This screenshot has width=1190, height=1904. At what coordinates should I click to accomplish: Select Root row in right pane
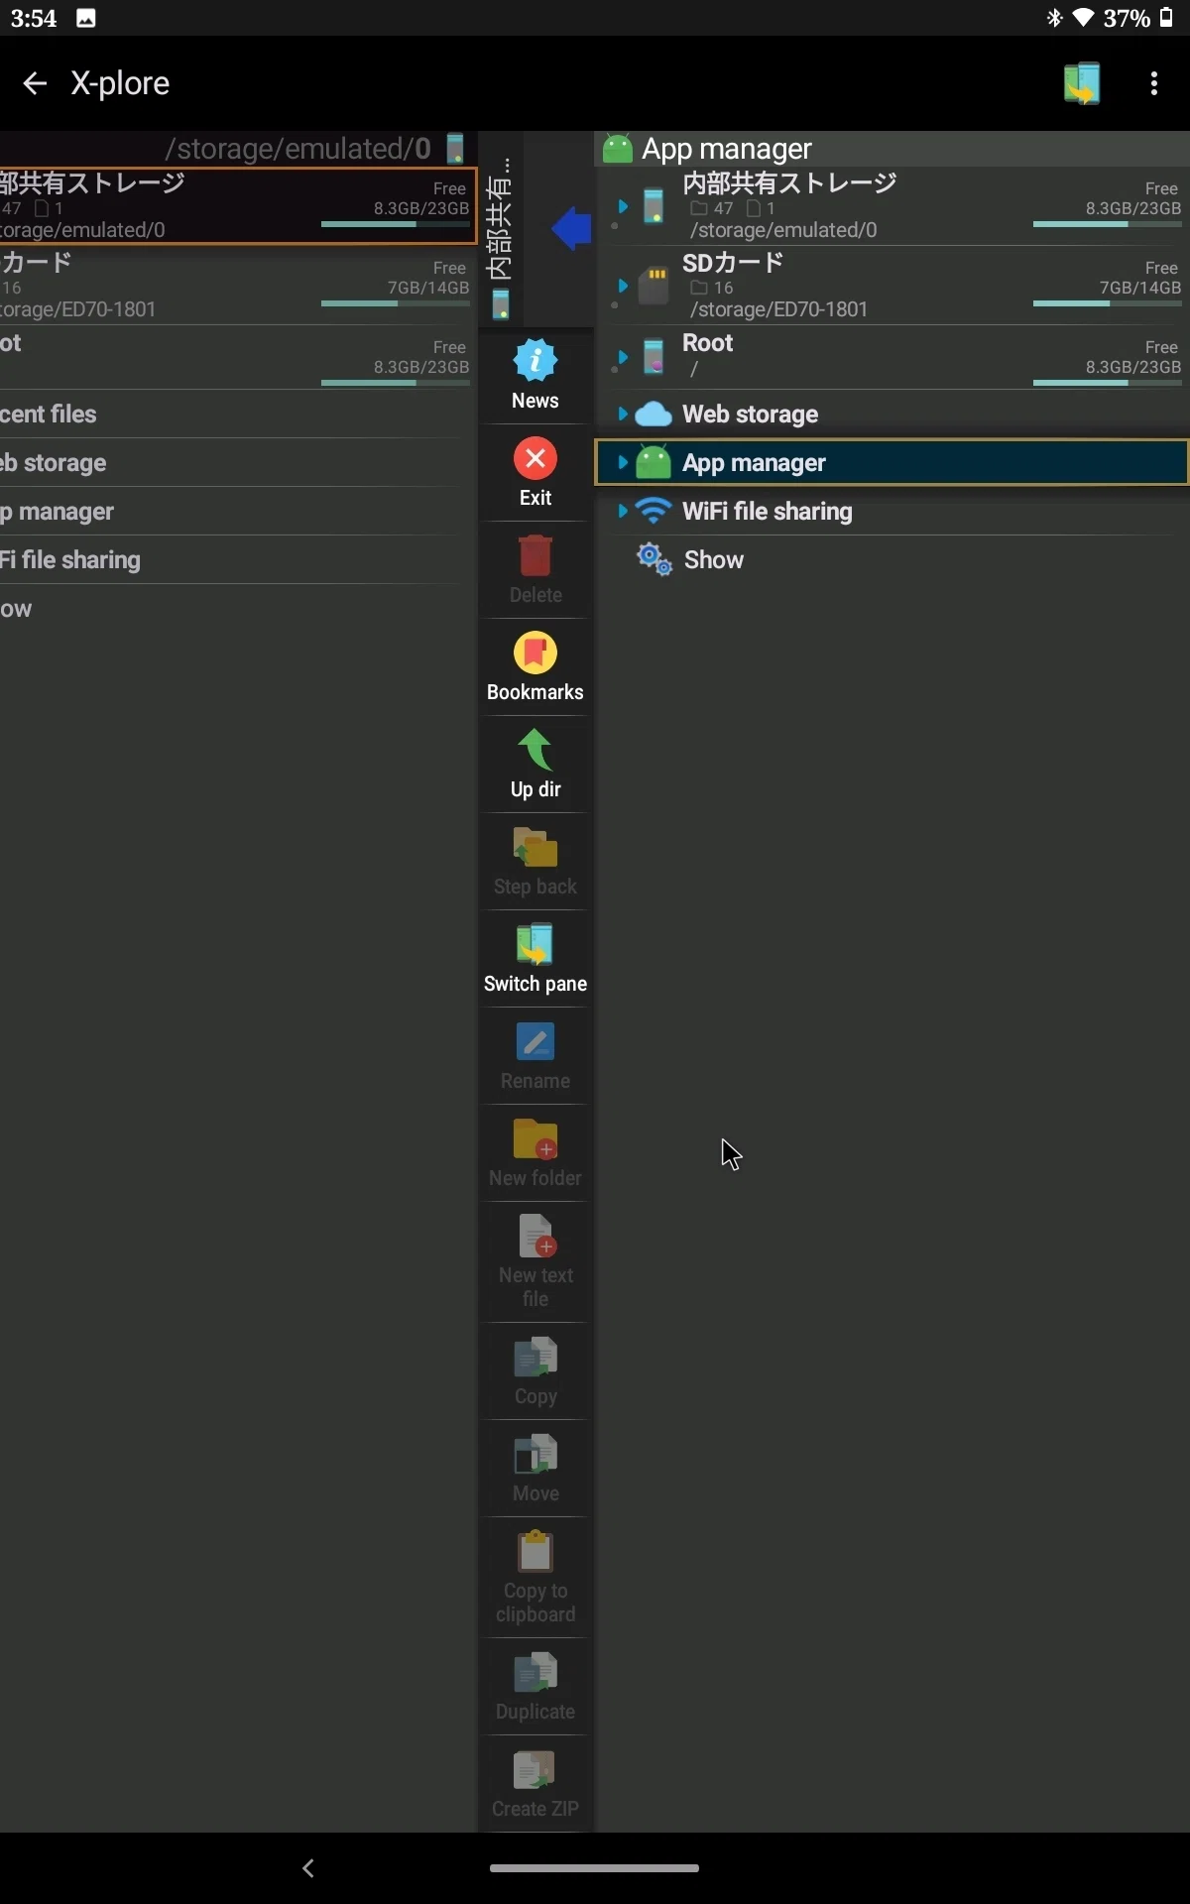coord(892,357)
